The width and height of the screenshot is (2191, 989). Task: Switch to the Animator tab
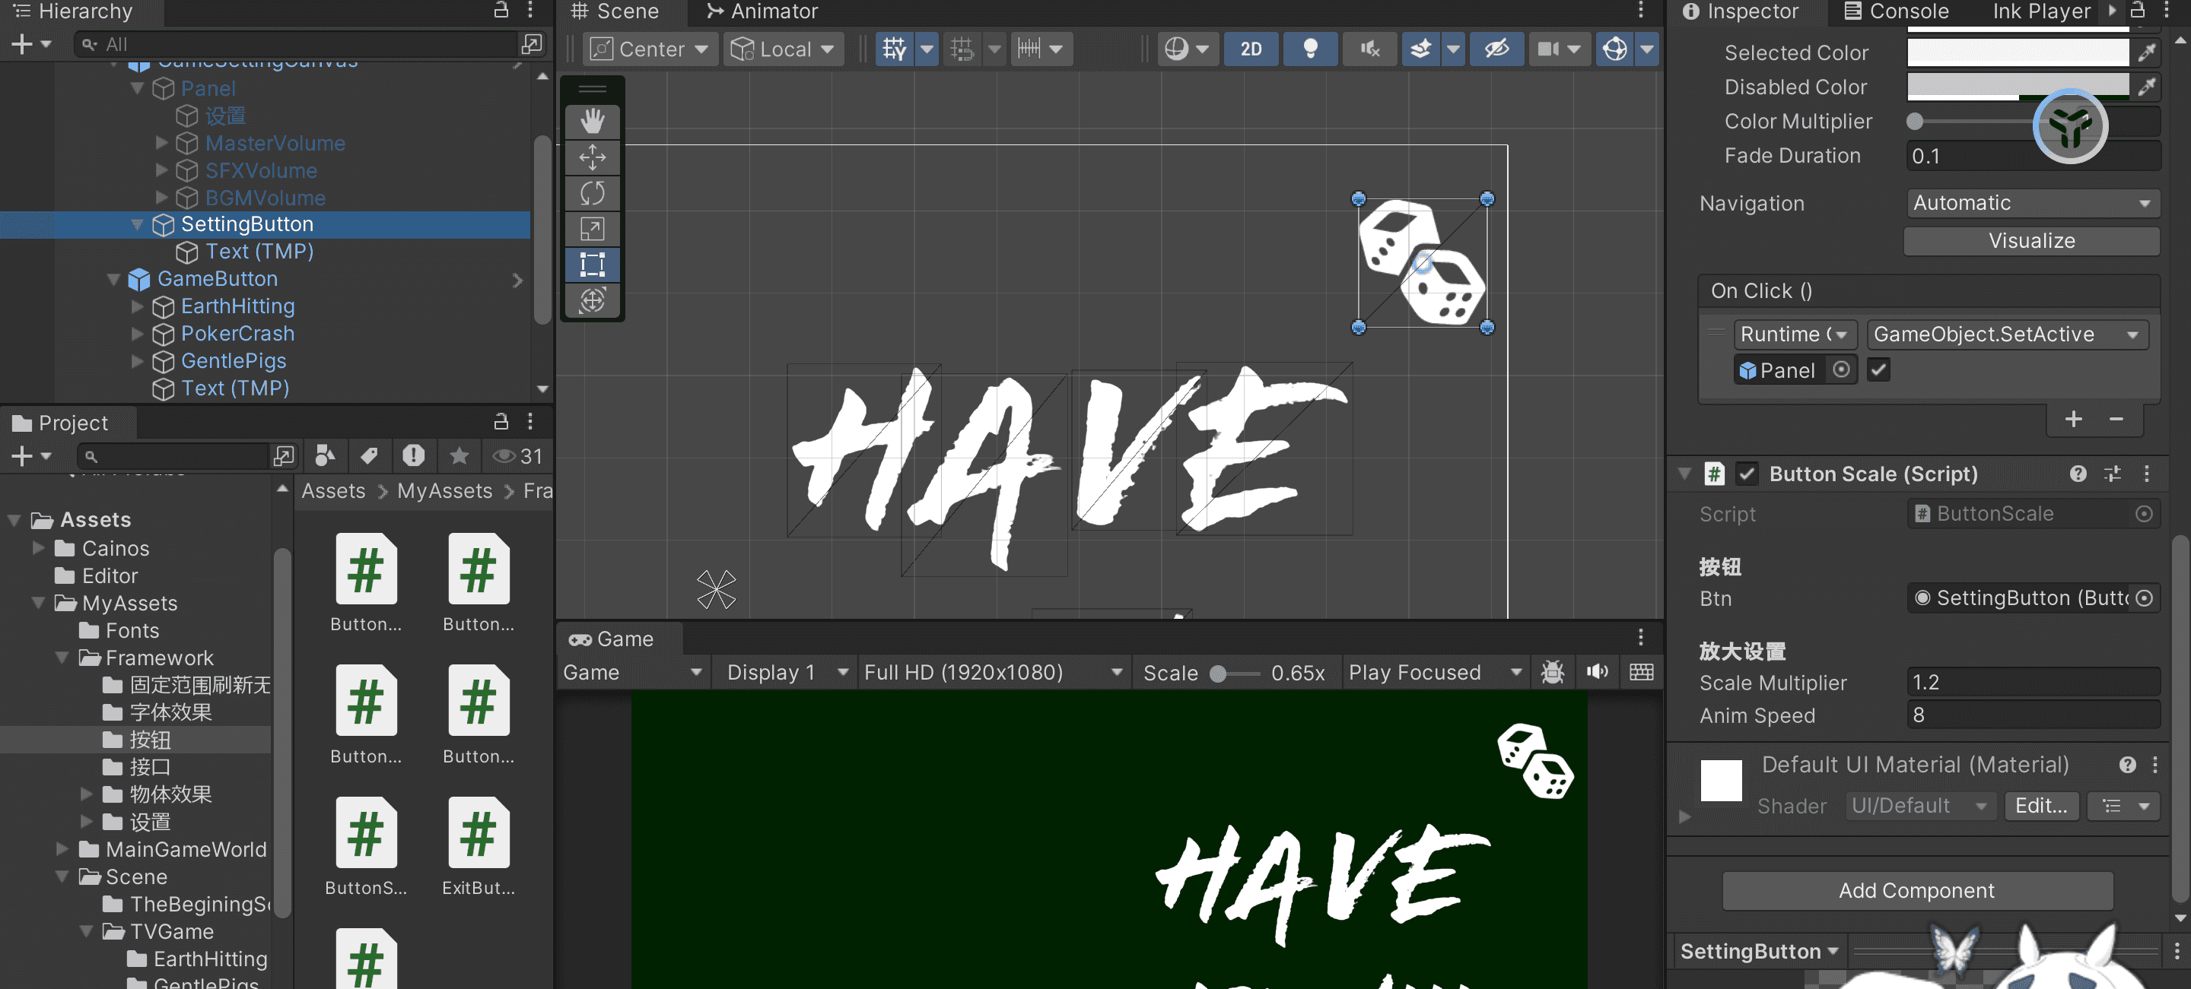(762, 11)
